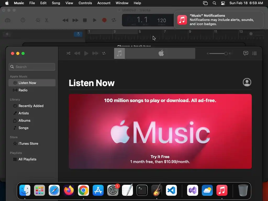Click GarageBand stop button

(x=85, y=20)
